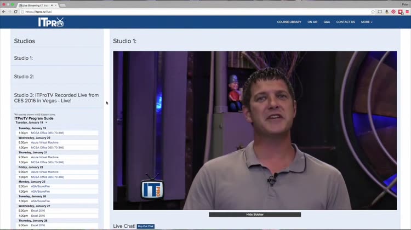The image size is (411, 230).
Task: Expand the MORE dropdown menu
Action: tap(367, 22)
